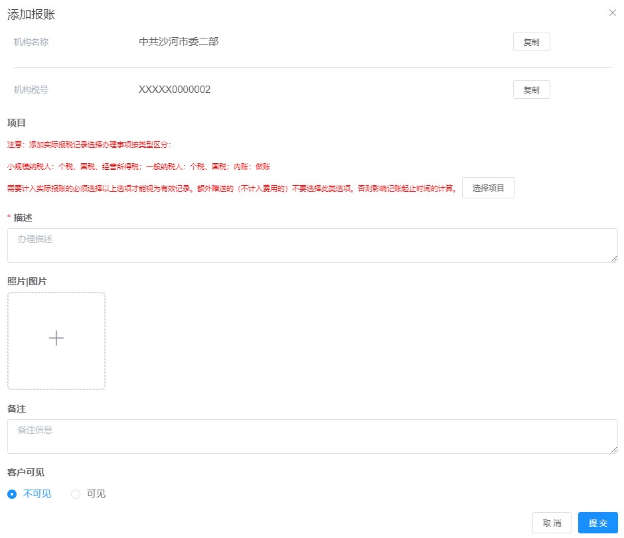Click the 机构名称 label
The width and height of the screenshot is (624, 538).
[x=31, y=42]
